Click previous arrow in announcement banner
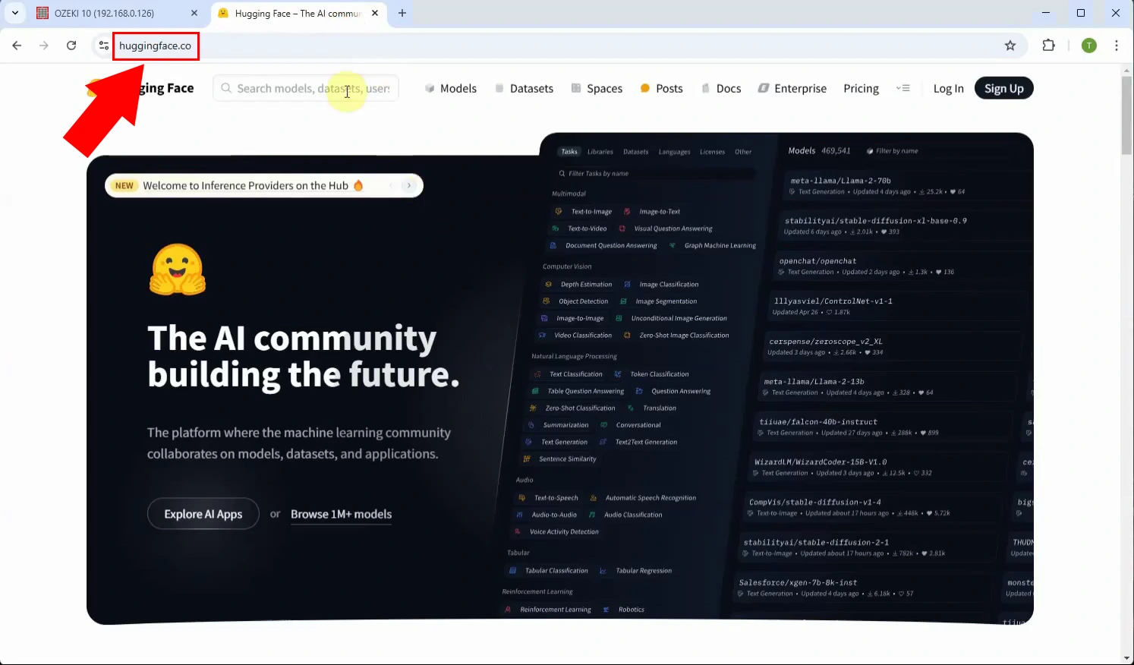The height and width of the screenshot is (665, 1134). coord(392,185)
